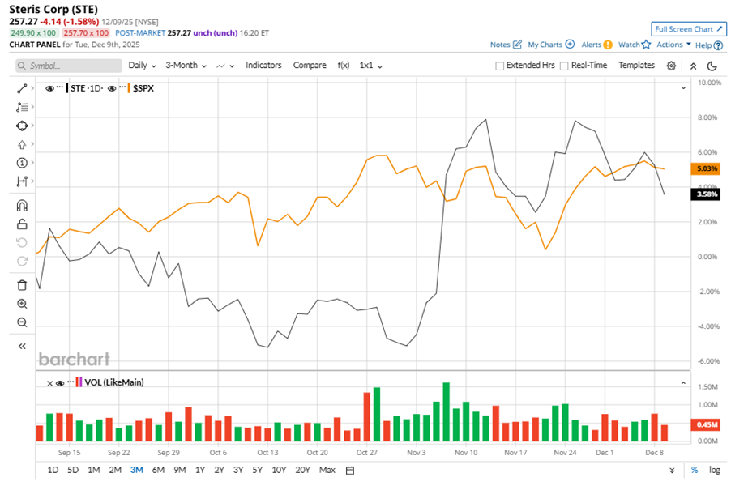The height and width of the screenshot is (486, 731).
Task: Click the 3.58% STE price label
Action: pyautogui.click(x=705, y=194)
